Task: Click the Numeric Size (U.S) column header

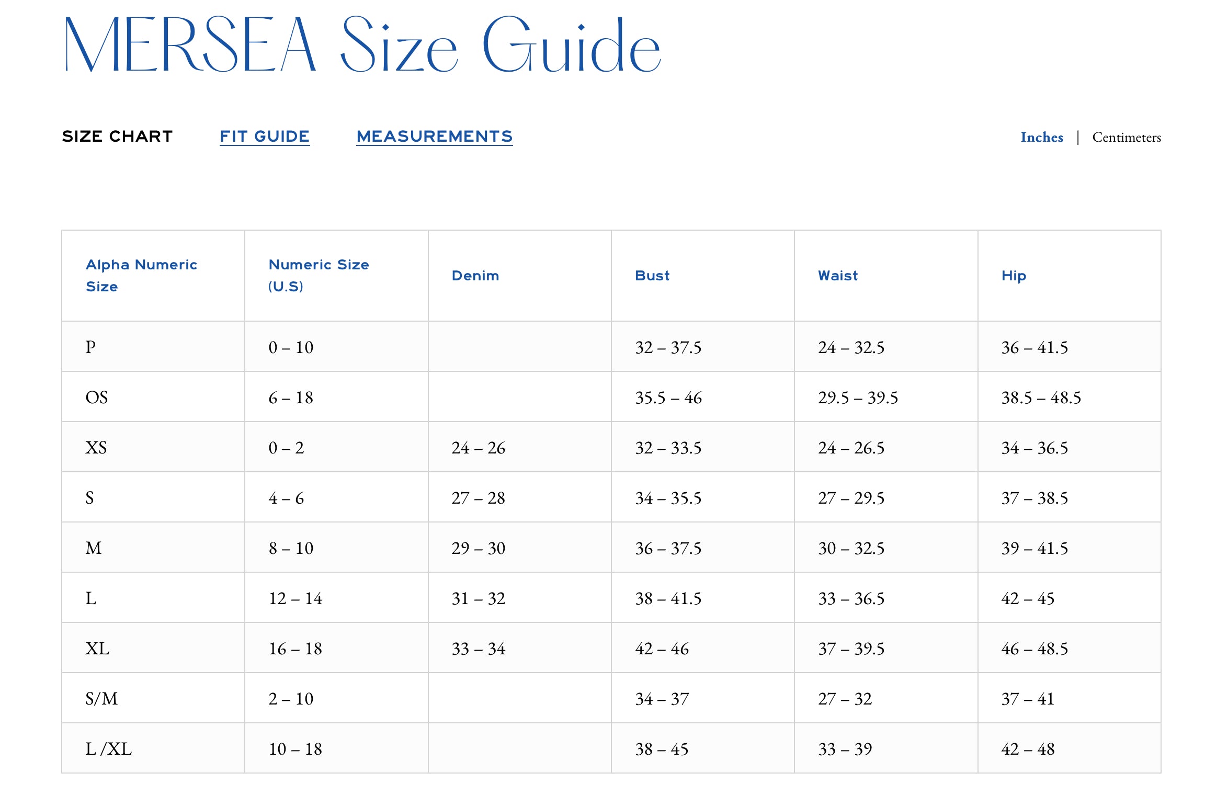Action: 319,276
